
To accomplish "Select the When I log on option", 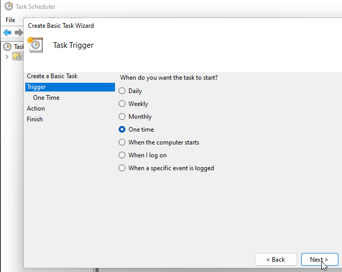I will click(x=122, y=155).
